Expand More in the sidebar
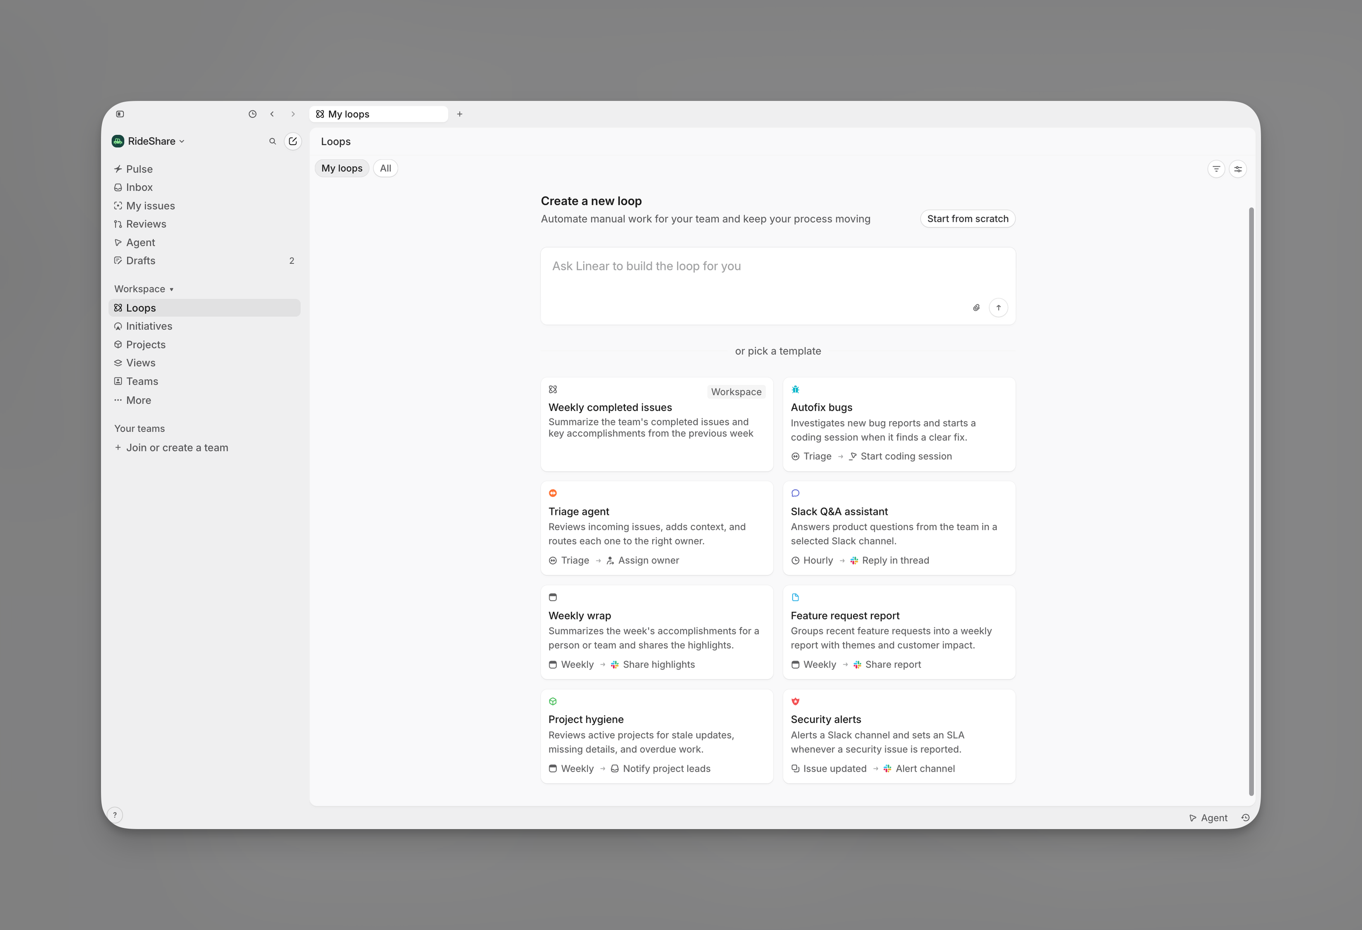1362x930 pixels. [x=204, y=400]
